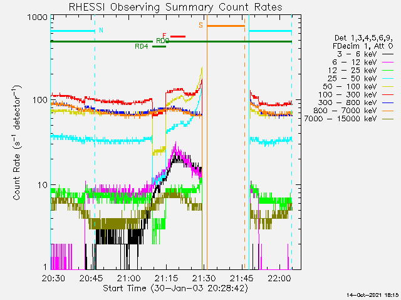
Task: Click the 'FDecim 1, Att 0' legend line
Action: click(363, 46)
